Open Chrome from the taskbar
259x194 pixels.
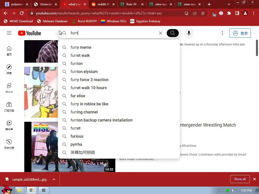click(31, 190)
